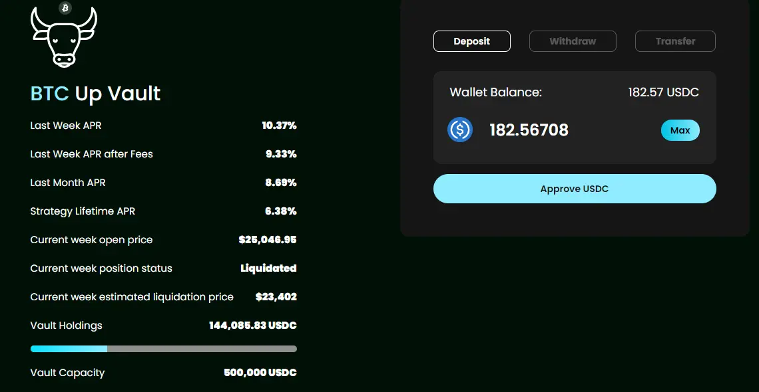Click the Wallet Balance 182.57 USDC value
This screenshot has width=759, height=392.
pyautogui.click(x=664, y=92)
